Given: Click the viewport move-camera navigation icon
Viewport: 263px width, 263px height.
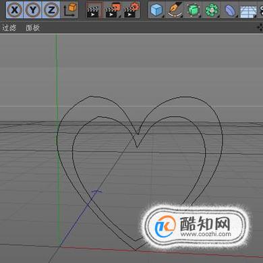Looking at the screenshot, I should 260,28.
